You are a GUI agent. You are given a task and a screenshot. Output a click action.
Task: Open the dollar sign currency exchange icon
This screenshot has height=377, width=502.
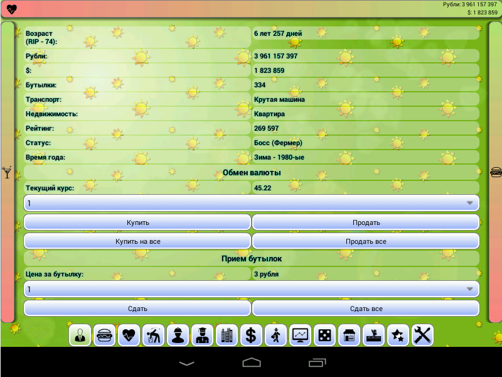pyautogui.click(x=251, y=336)
